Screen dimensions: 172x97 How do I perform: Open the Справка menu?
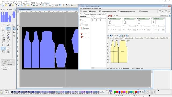click(47, 3)
